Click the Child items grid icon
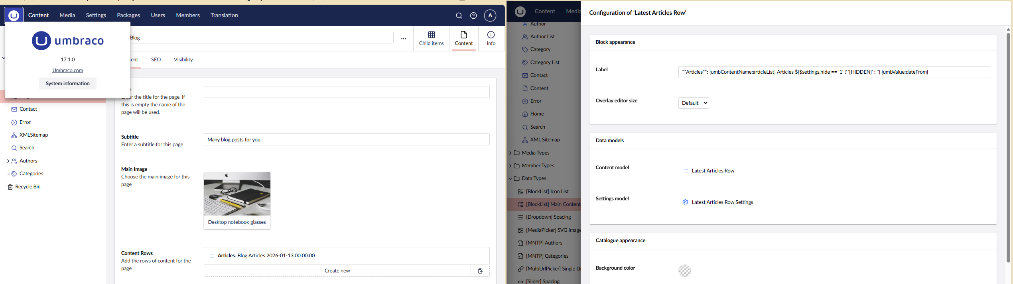The width and height of the screenshot is (1013, 284). click(431, 35)
